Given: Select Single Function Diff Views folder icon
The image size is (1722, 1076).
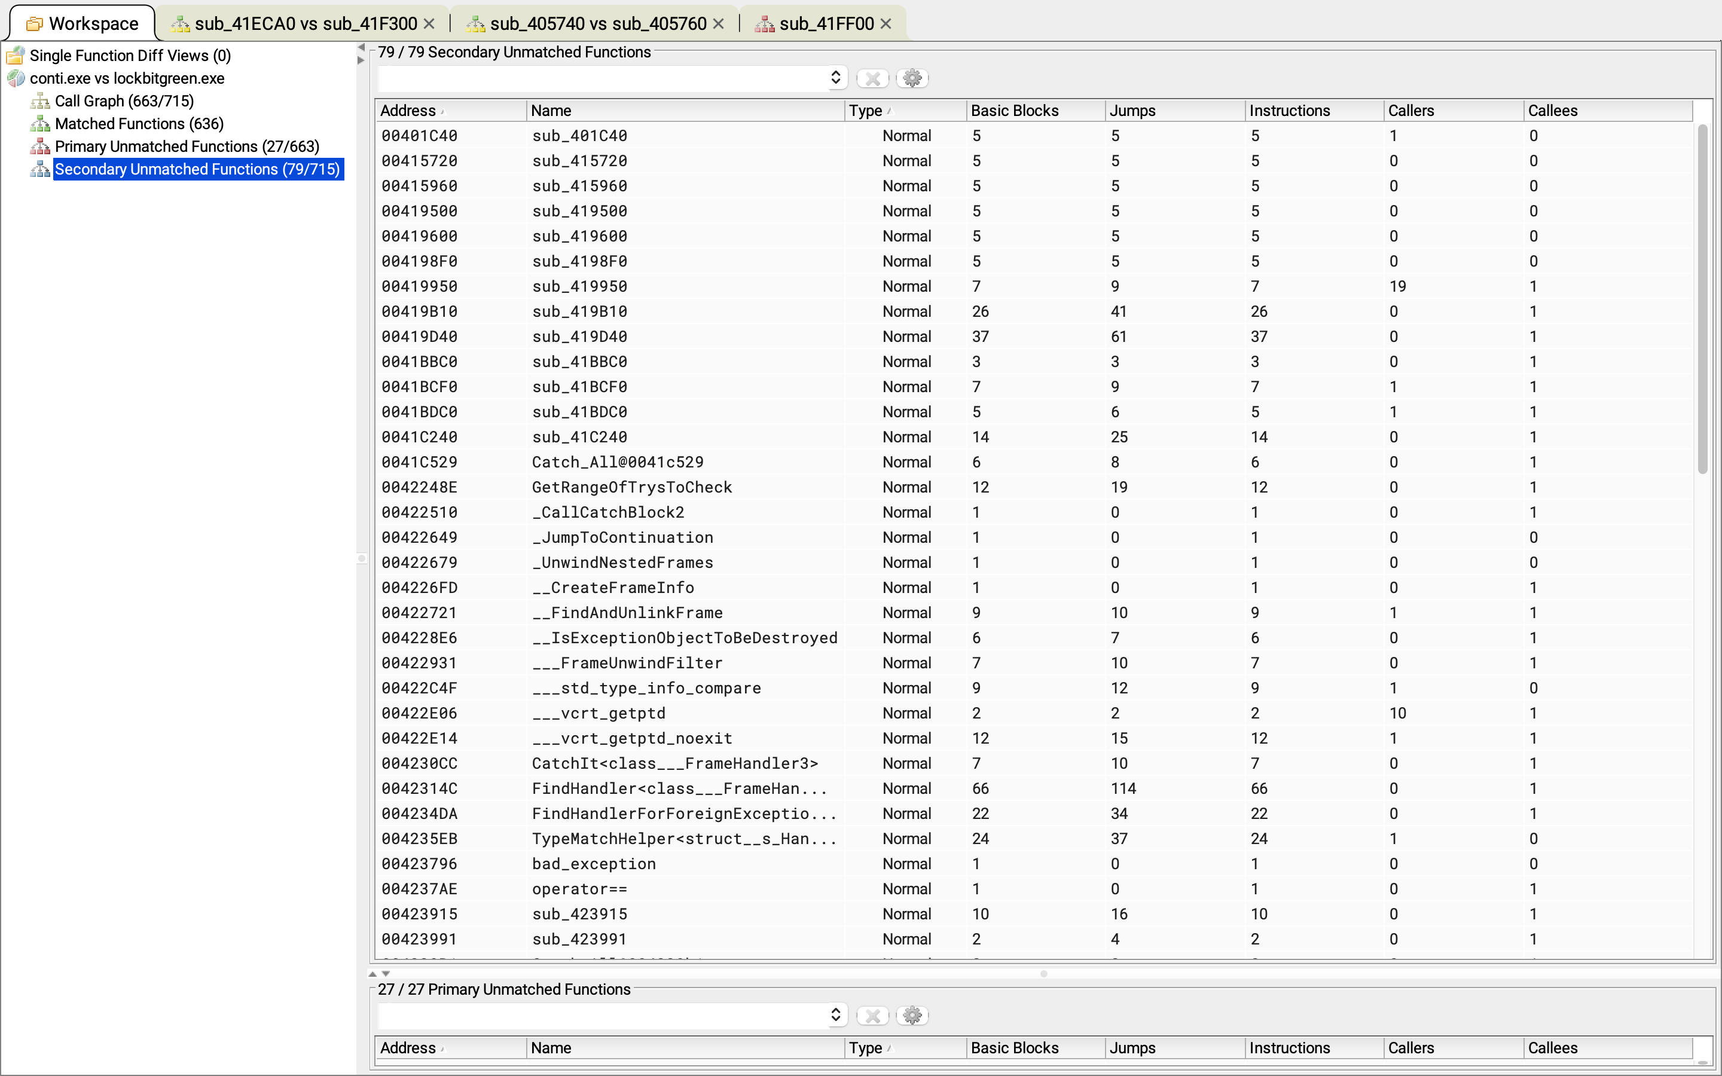Looking at the screenshot, I should 16,55.
